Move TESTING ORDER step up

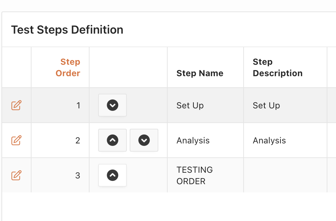(x=112, y=175)
